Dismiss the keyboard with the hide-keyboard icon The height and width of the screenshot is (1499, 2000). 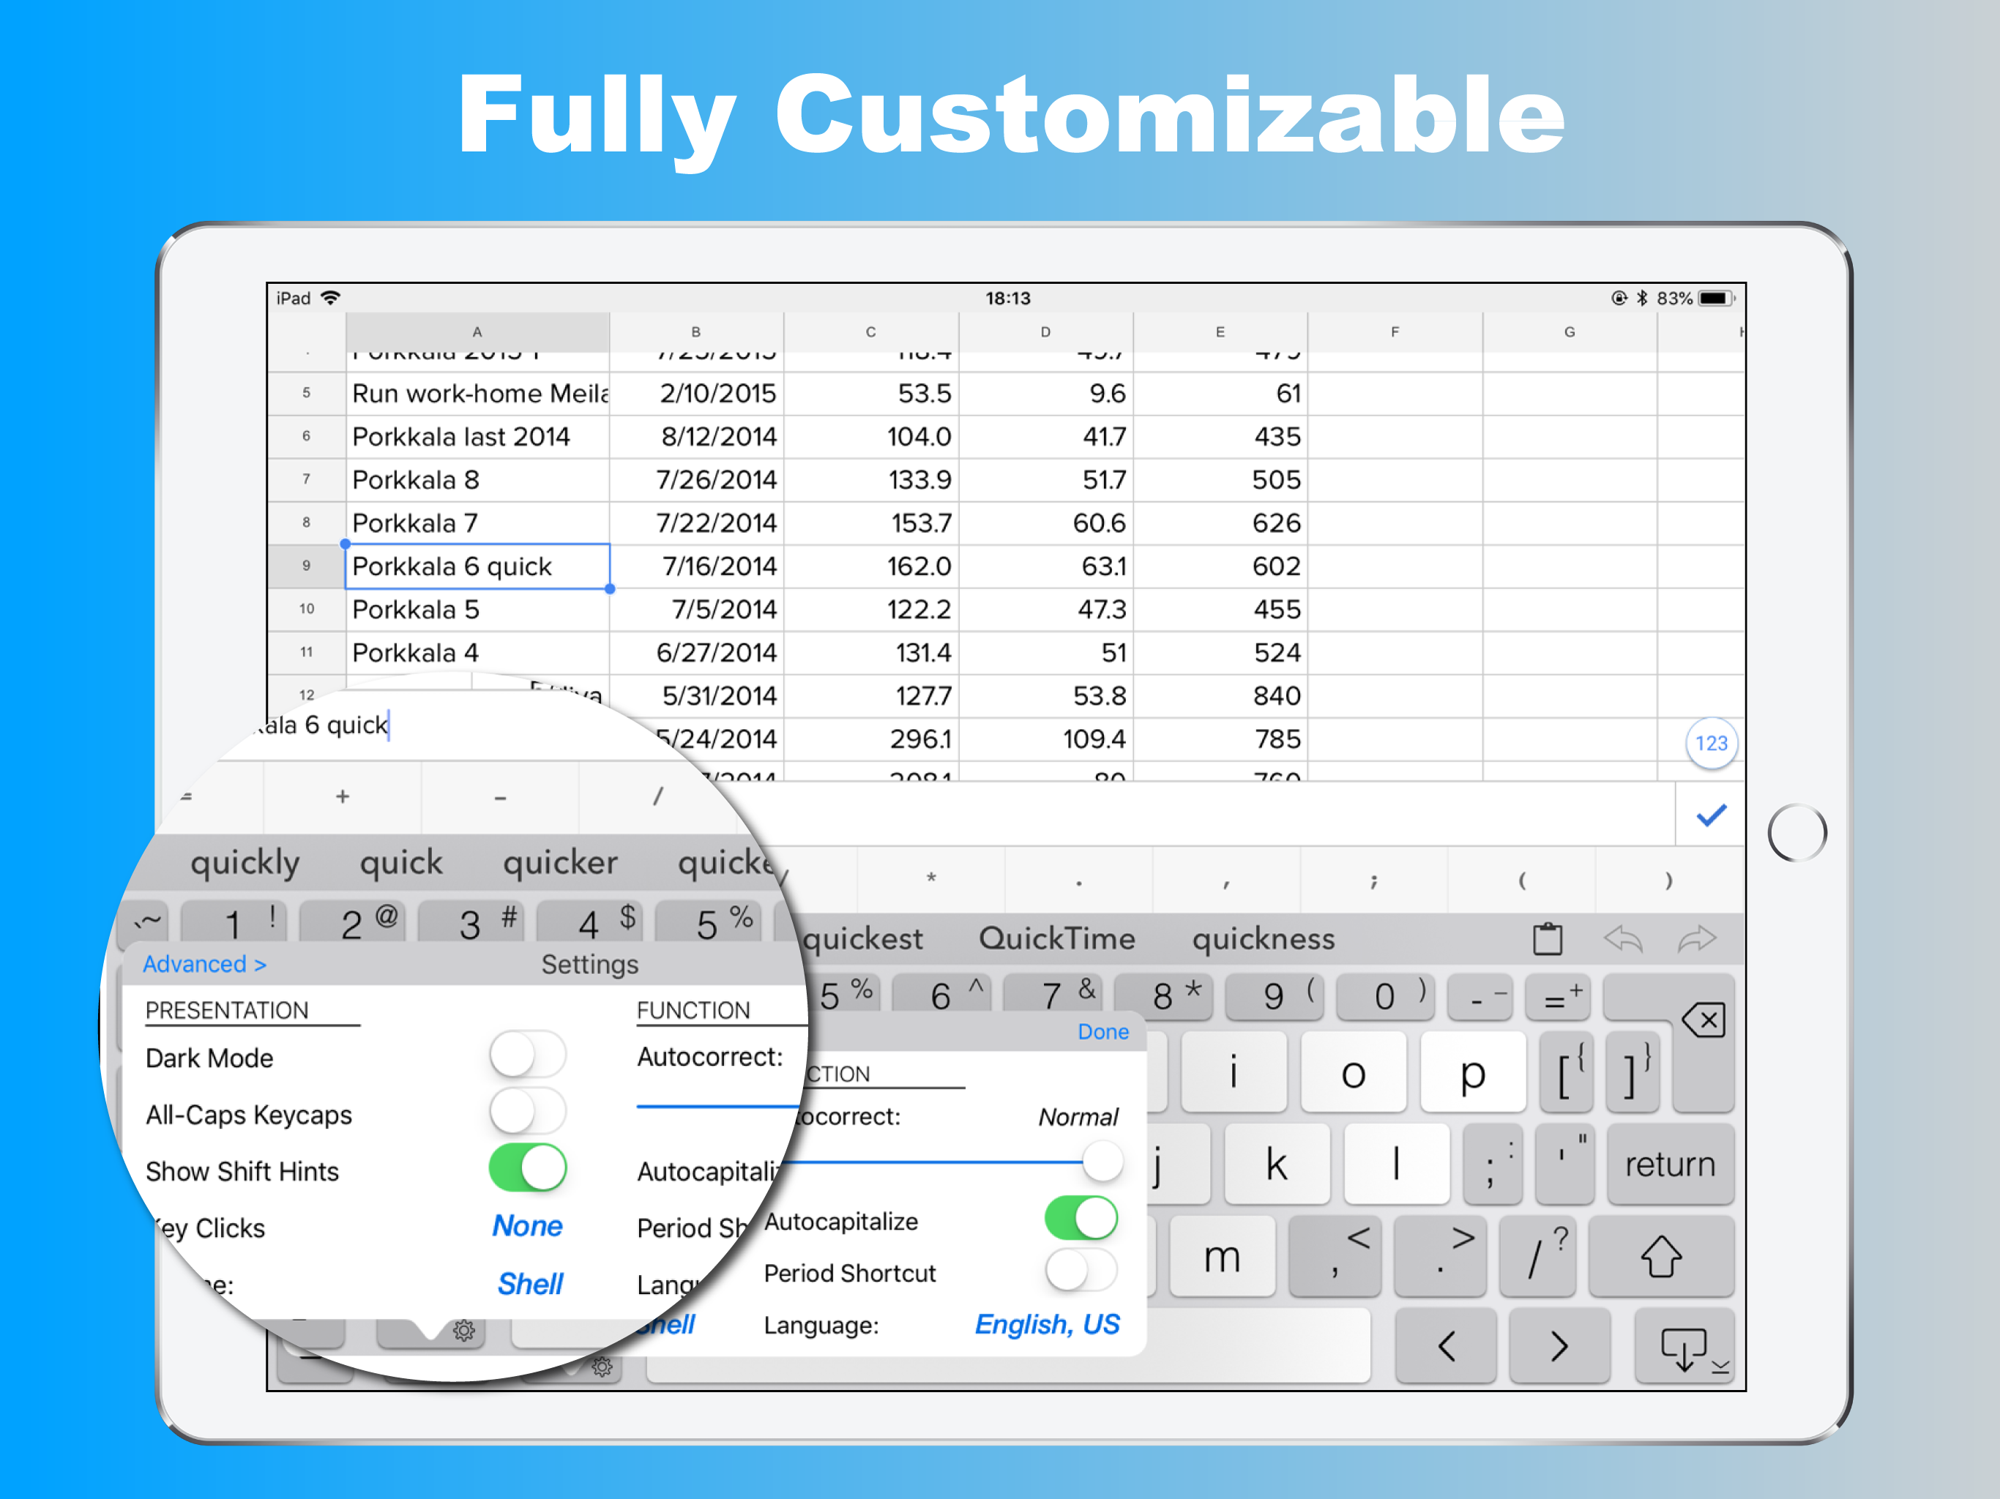tap(1685, 1347)
